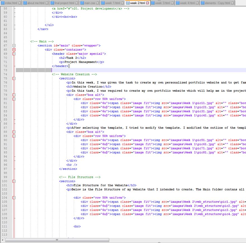Close the week 4.html tab
Screen dimensions: 246x243
click(197, 3)
